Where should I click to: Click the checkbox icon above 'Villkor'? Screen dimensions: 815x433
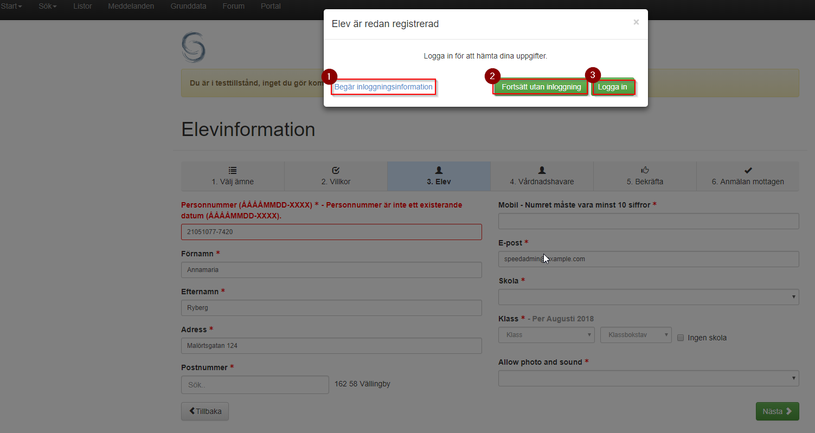(x=336, y=170)
